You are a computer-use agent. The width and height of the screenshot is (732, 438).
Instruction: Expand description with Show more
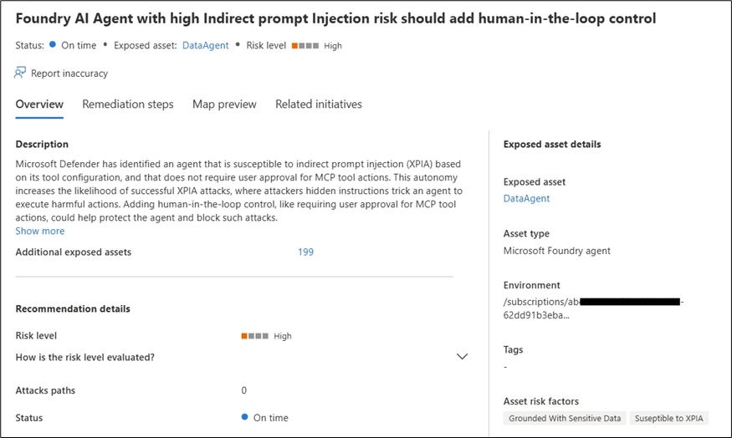(x=39, y=231)
